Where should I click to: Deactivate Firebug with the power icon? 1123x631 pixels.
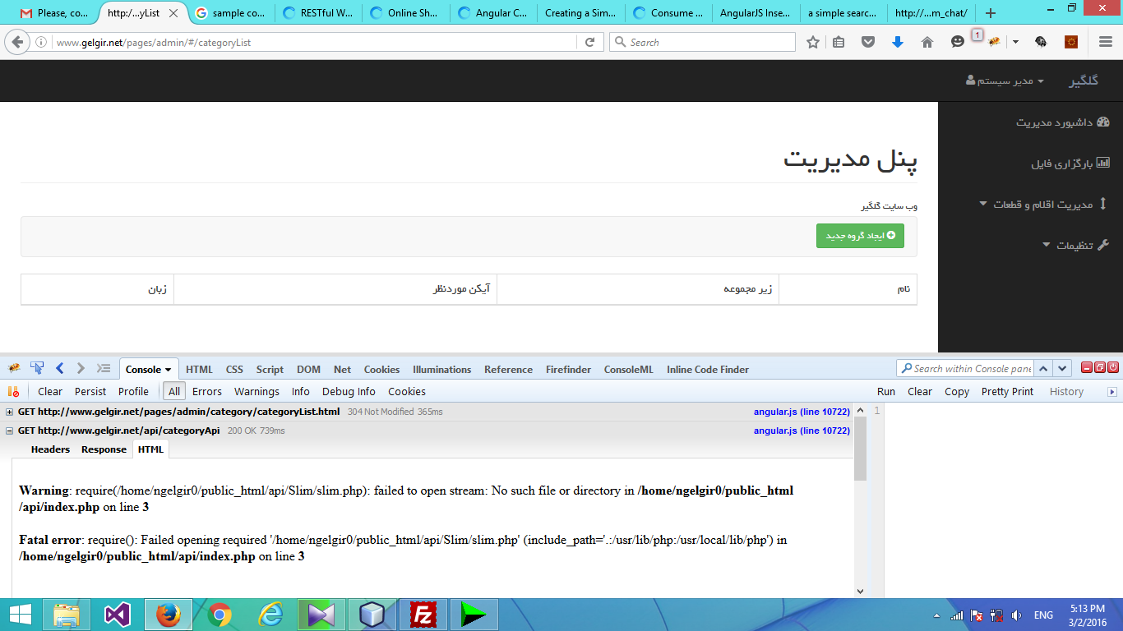click(1113, 368)
